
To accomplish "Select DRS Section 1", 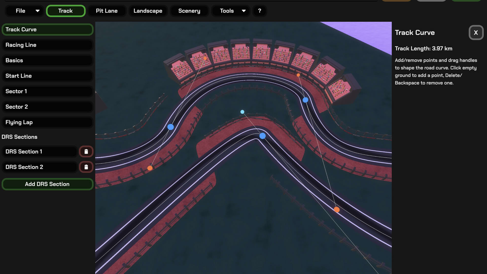I will click(x=39, y=151).
